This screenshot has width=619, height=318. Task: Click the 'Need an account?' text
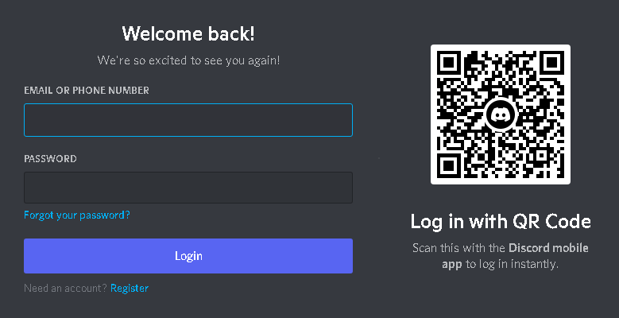65,289
